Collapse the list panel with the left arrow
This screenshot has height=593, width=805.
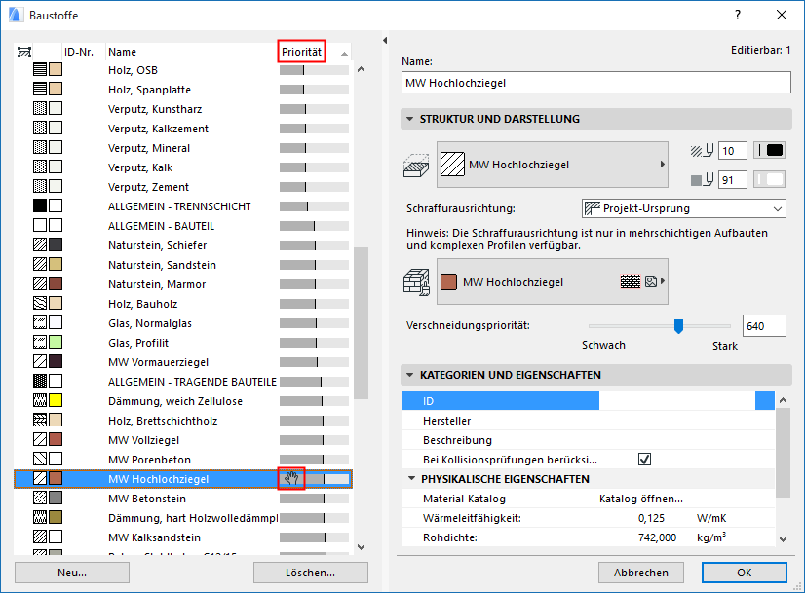pos(385,41)
